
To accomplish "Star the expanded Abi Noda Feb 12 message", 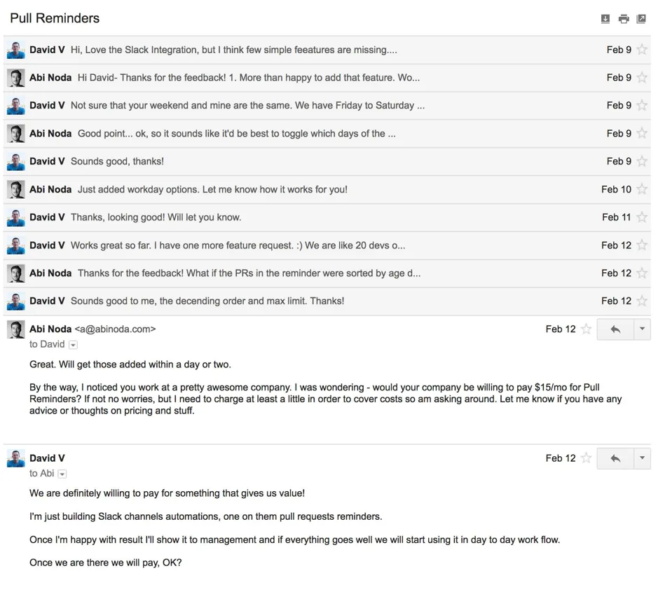I will [x=587, y=330].
